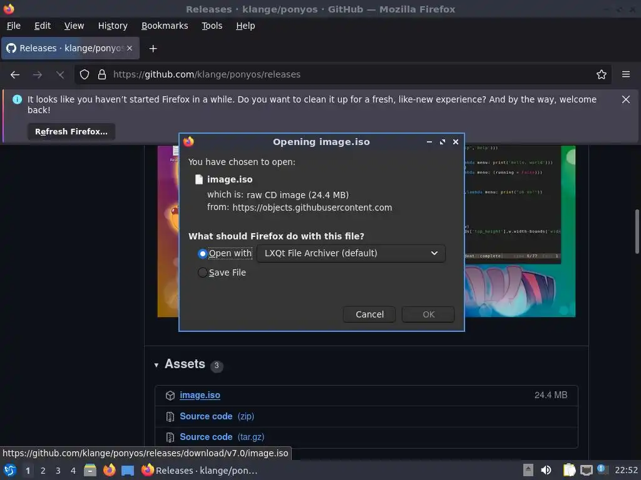641x480 pixels.
Task: Open file manager from taskbar quicklaunch
Action: [90, 470]
